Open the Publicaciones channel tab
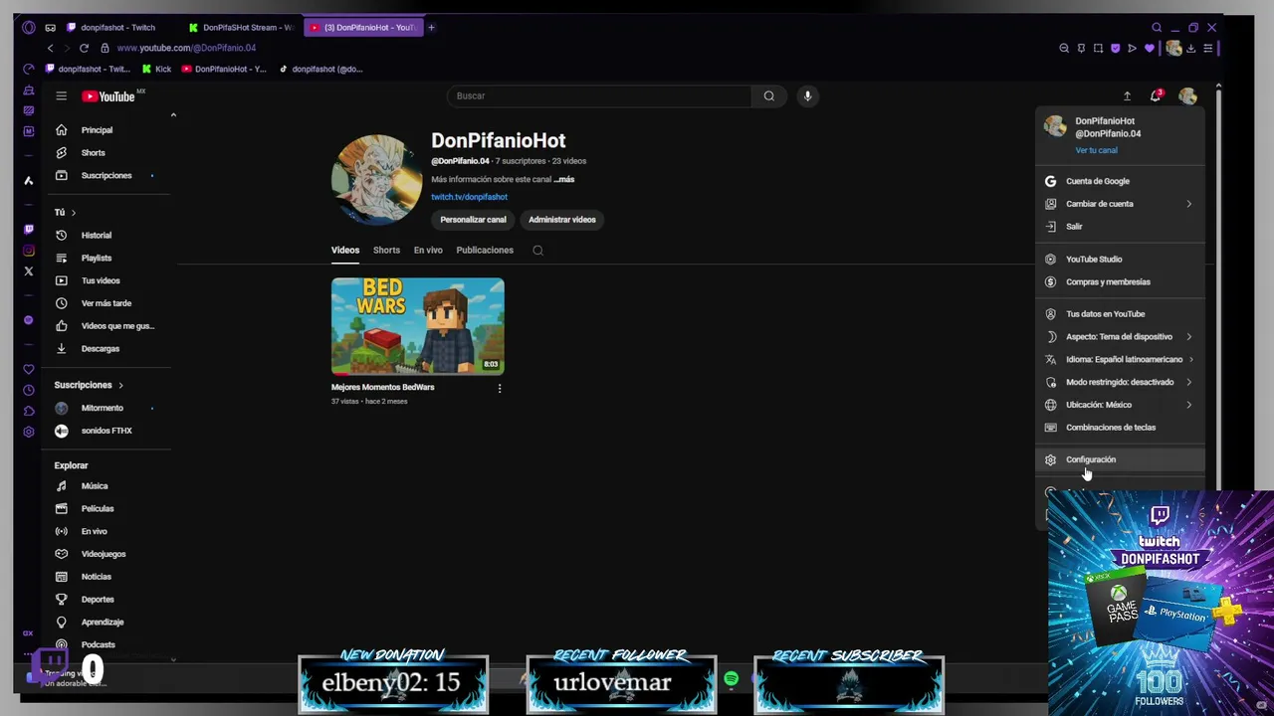Image resolution: width=1274 pixels, height=716 pixels. click(485, 250)
